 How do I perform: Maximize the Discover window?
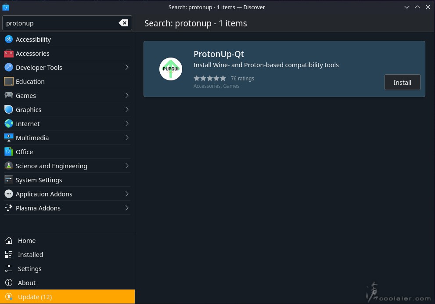[417, 7]
